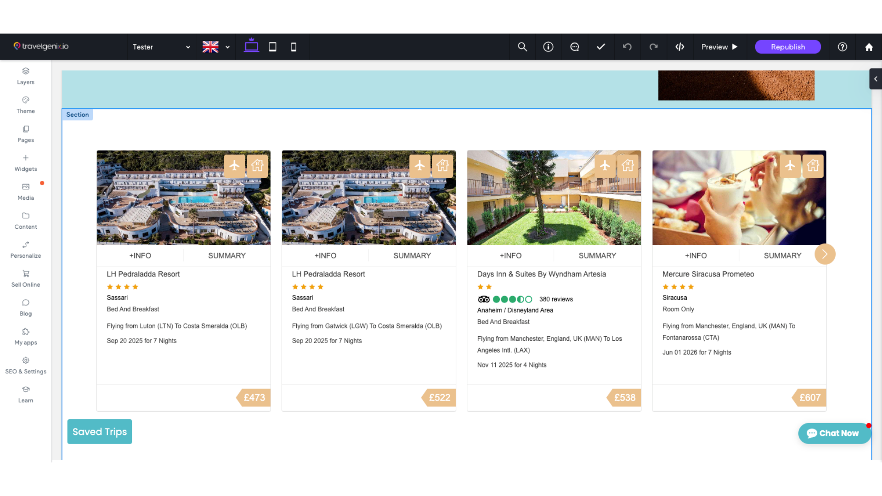Viewport: 882px width, 496px height.
Task: Collapse the right side panel chevron
Action: coord(875,79)
